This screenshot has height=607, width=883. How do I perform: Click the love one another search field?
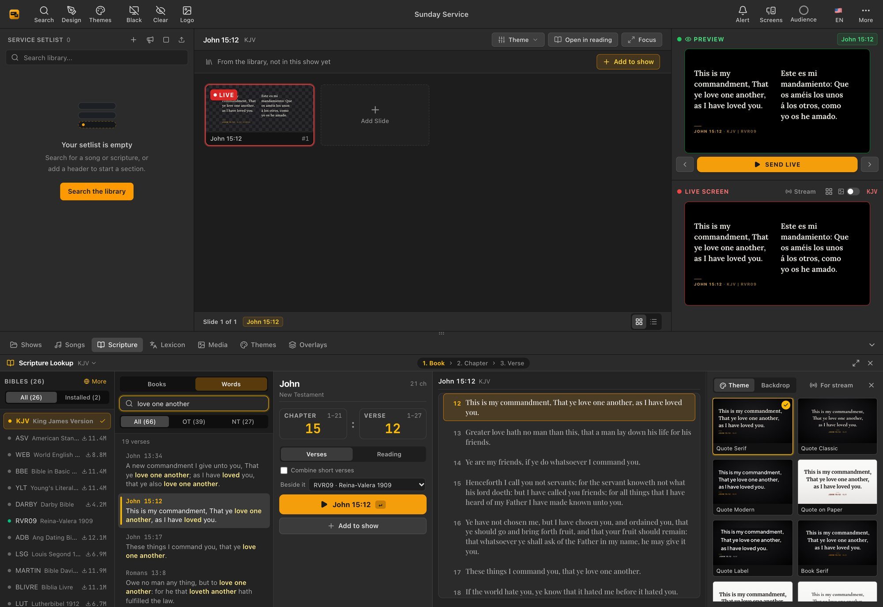coord(194,404)
